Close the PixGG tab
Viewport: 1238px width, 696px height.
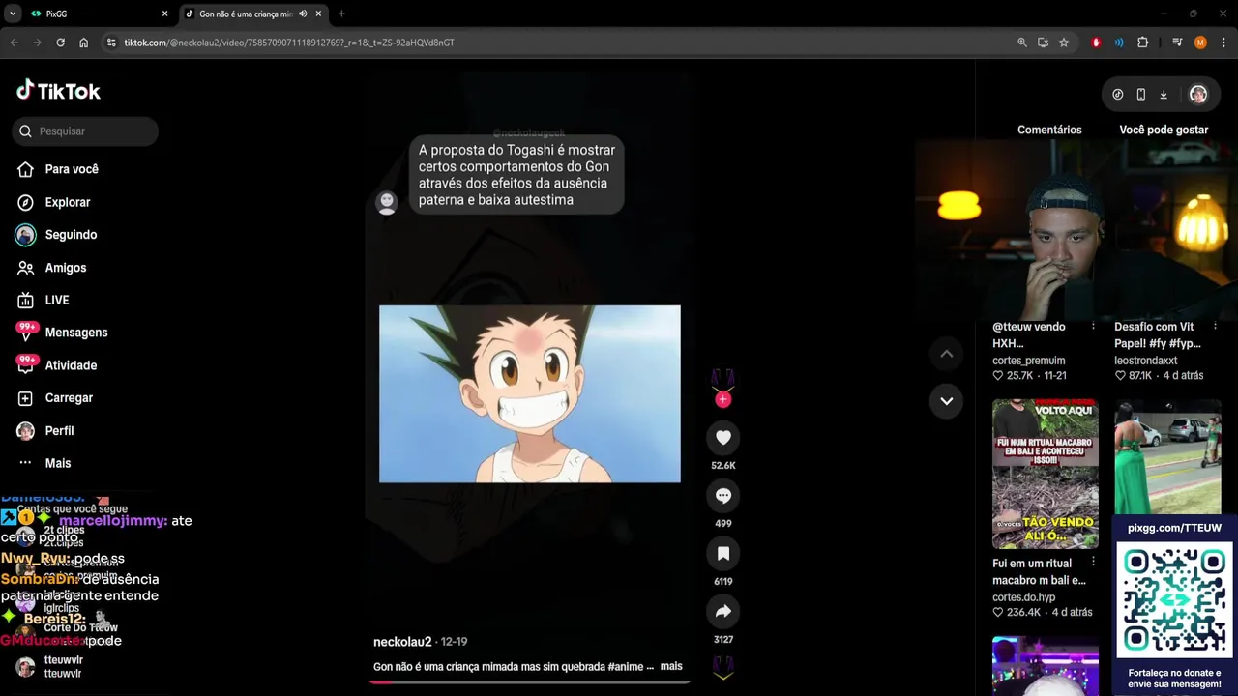[x=164, y=14]
